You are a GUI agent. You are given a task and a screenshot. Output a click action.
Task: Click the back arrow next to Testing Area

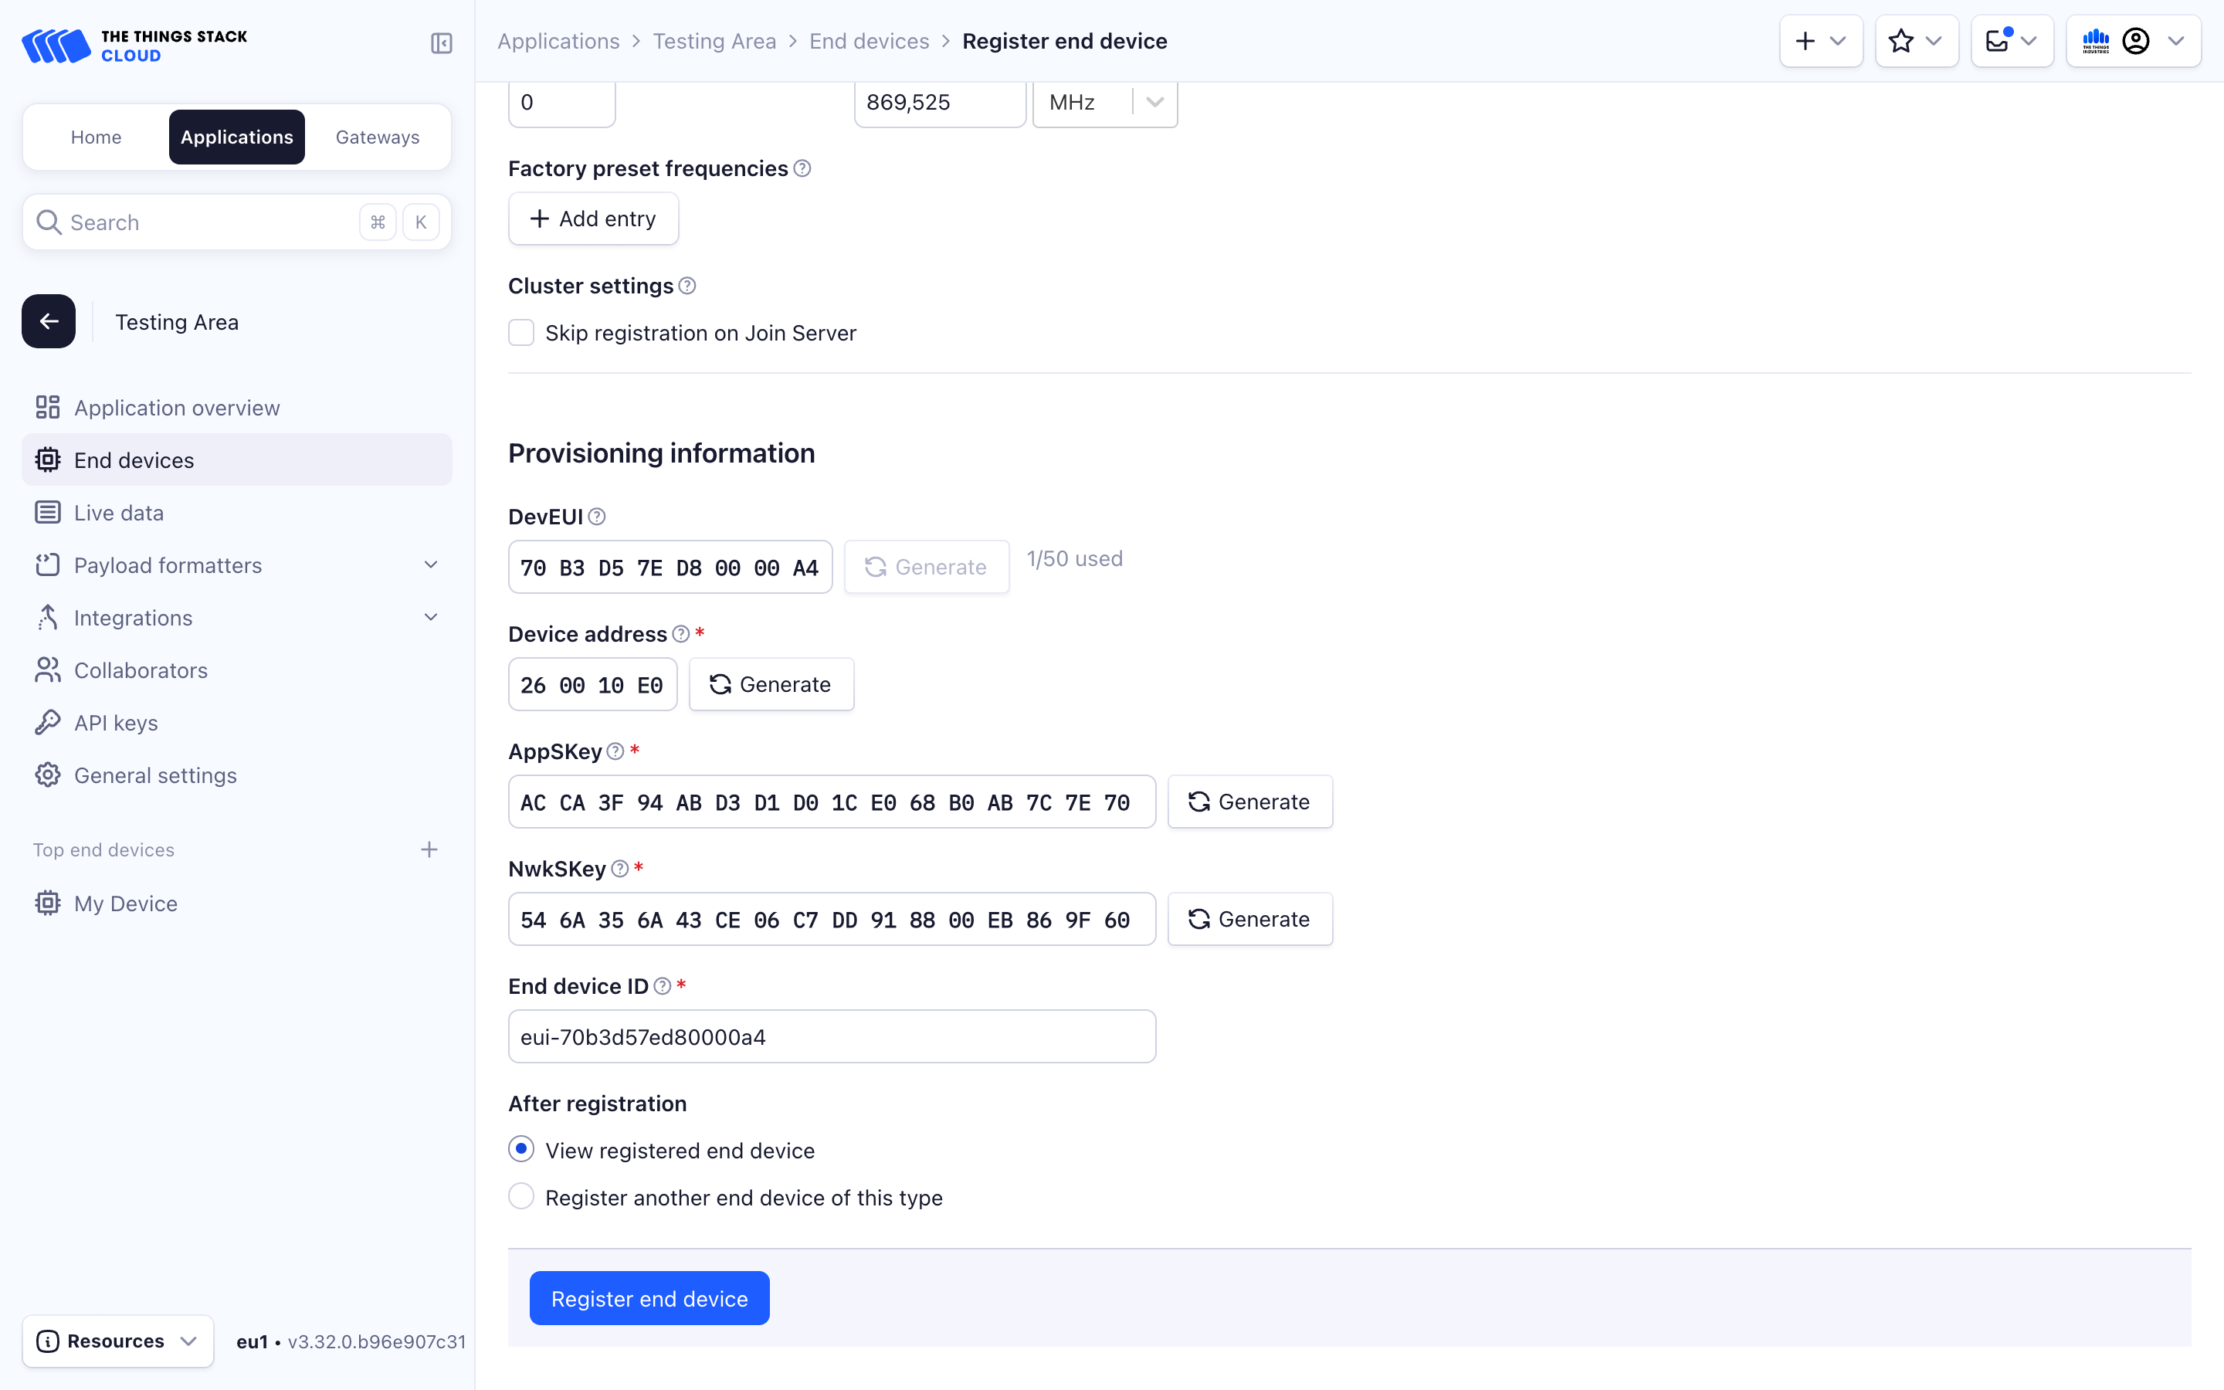[x=49, y=322]
